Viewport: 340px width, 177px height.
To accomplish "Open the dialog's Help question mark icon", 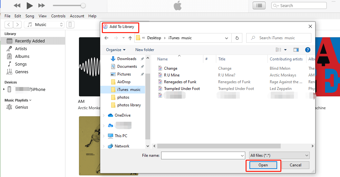I will click(307, 50).
